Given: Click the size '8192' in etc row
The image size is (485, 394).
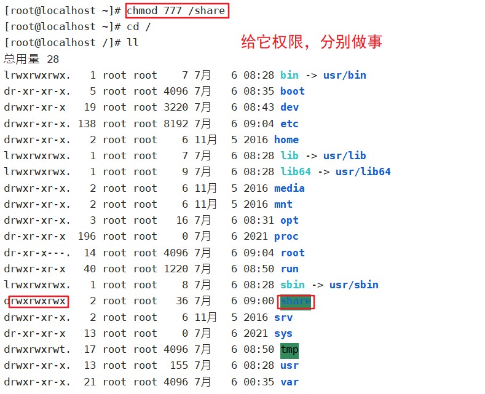Looking at the screenshot, I should (176, 124).
